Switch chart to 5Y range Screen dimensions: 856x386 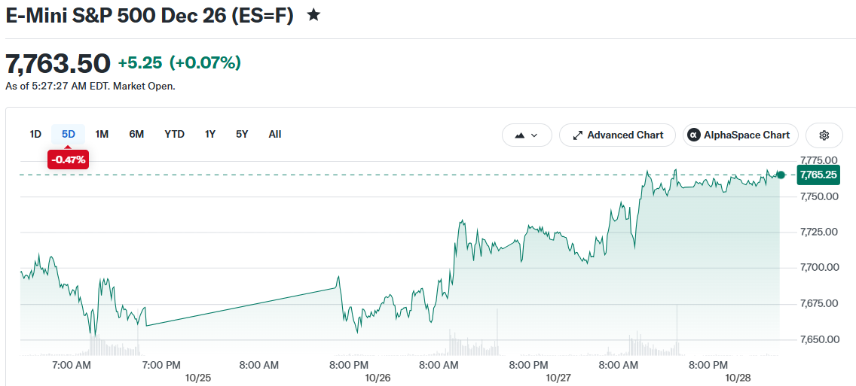[242, 134]
